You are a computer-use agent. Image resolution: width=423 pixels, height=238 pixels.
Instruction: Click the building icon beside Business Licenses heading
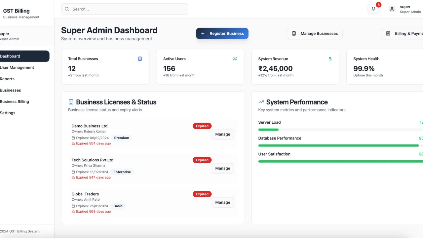tap(71, 102)
